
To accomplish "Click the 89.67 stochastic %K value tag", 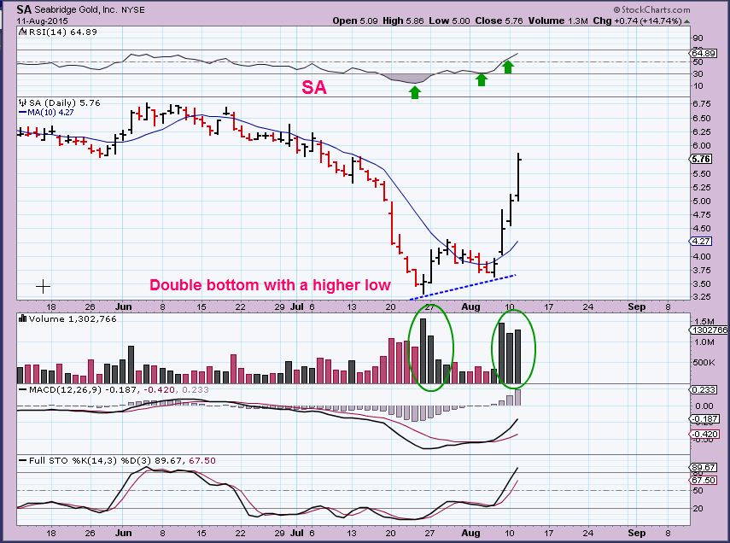I will click(x=704, y=467).
